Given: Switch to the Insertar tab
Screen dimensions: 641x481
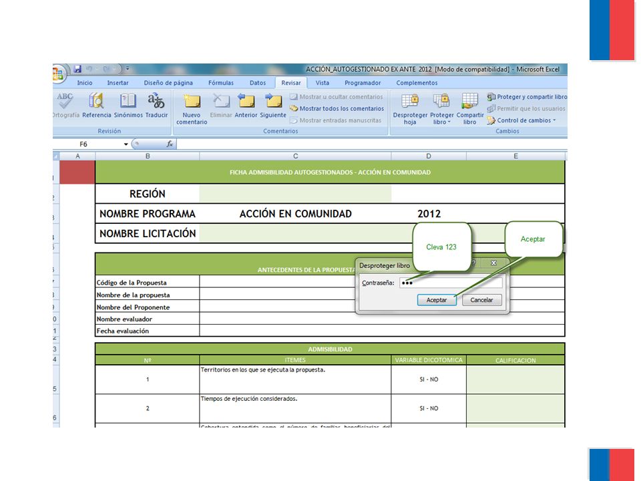Looking at the screenshot, I should [x=118, y=83].
